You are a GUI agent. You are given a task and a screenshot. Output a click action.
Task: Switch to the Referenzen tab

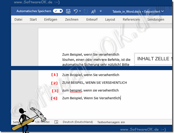coord(131,20)
